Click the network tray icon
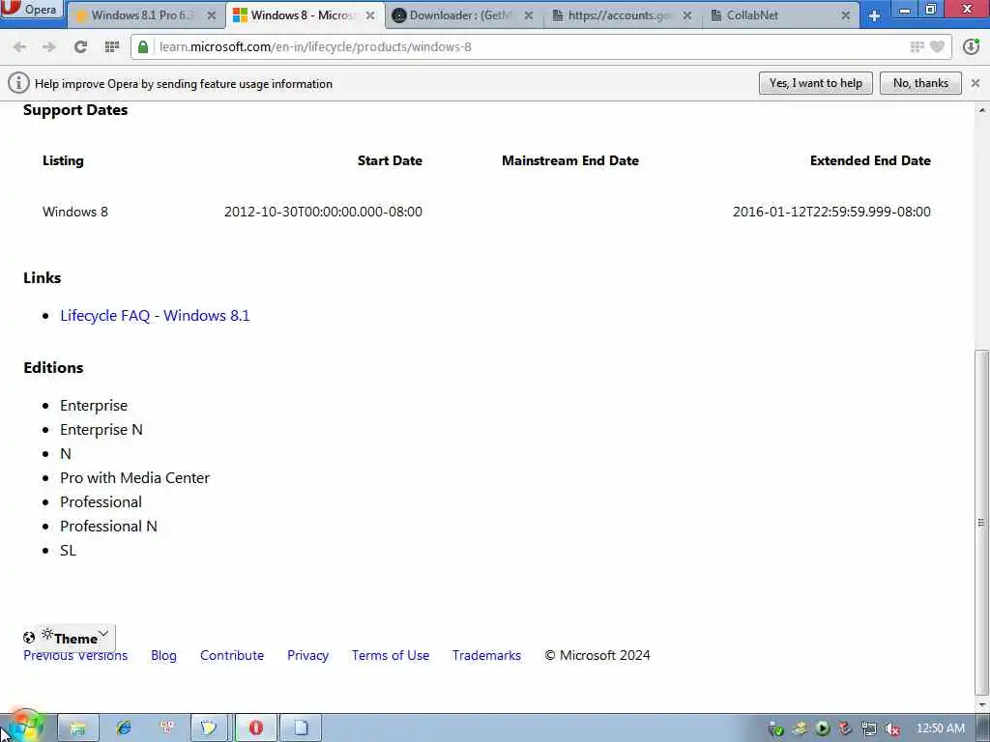 (x=869, y=728)
